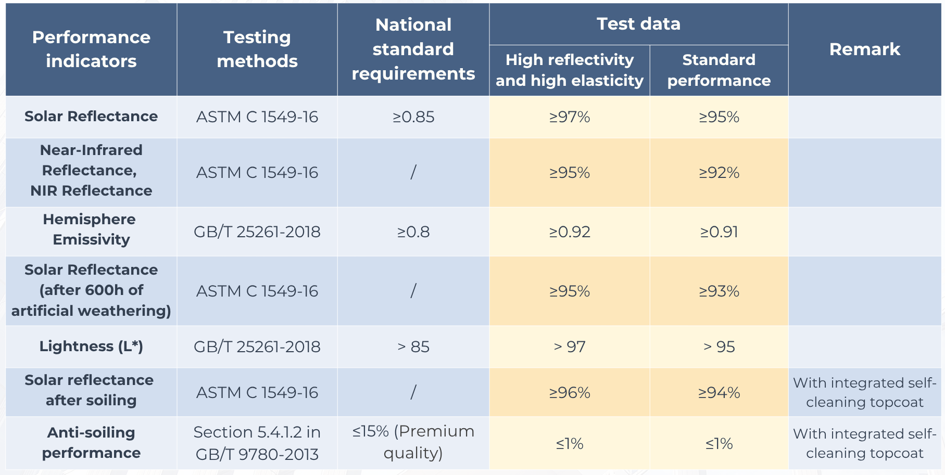This screenshot has width=945, height=475.
Task: Click the Solar Reflectance row label
Action: (x=91, y=117)
